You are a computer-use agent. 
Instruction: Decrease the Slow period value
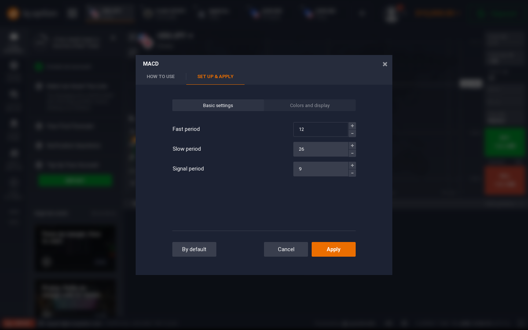352,153
